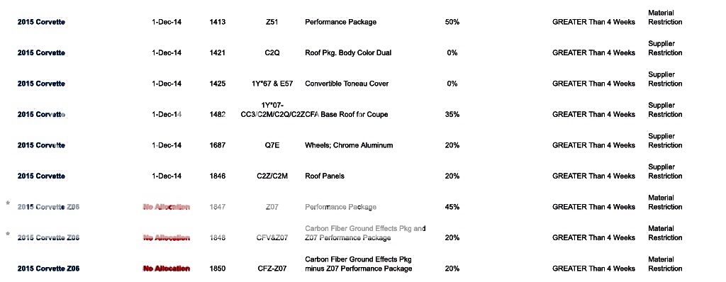Select constraint number 1482 cell

coord(217,114)
